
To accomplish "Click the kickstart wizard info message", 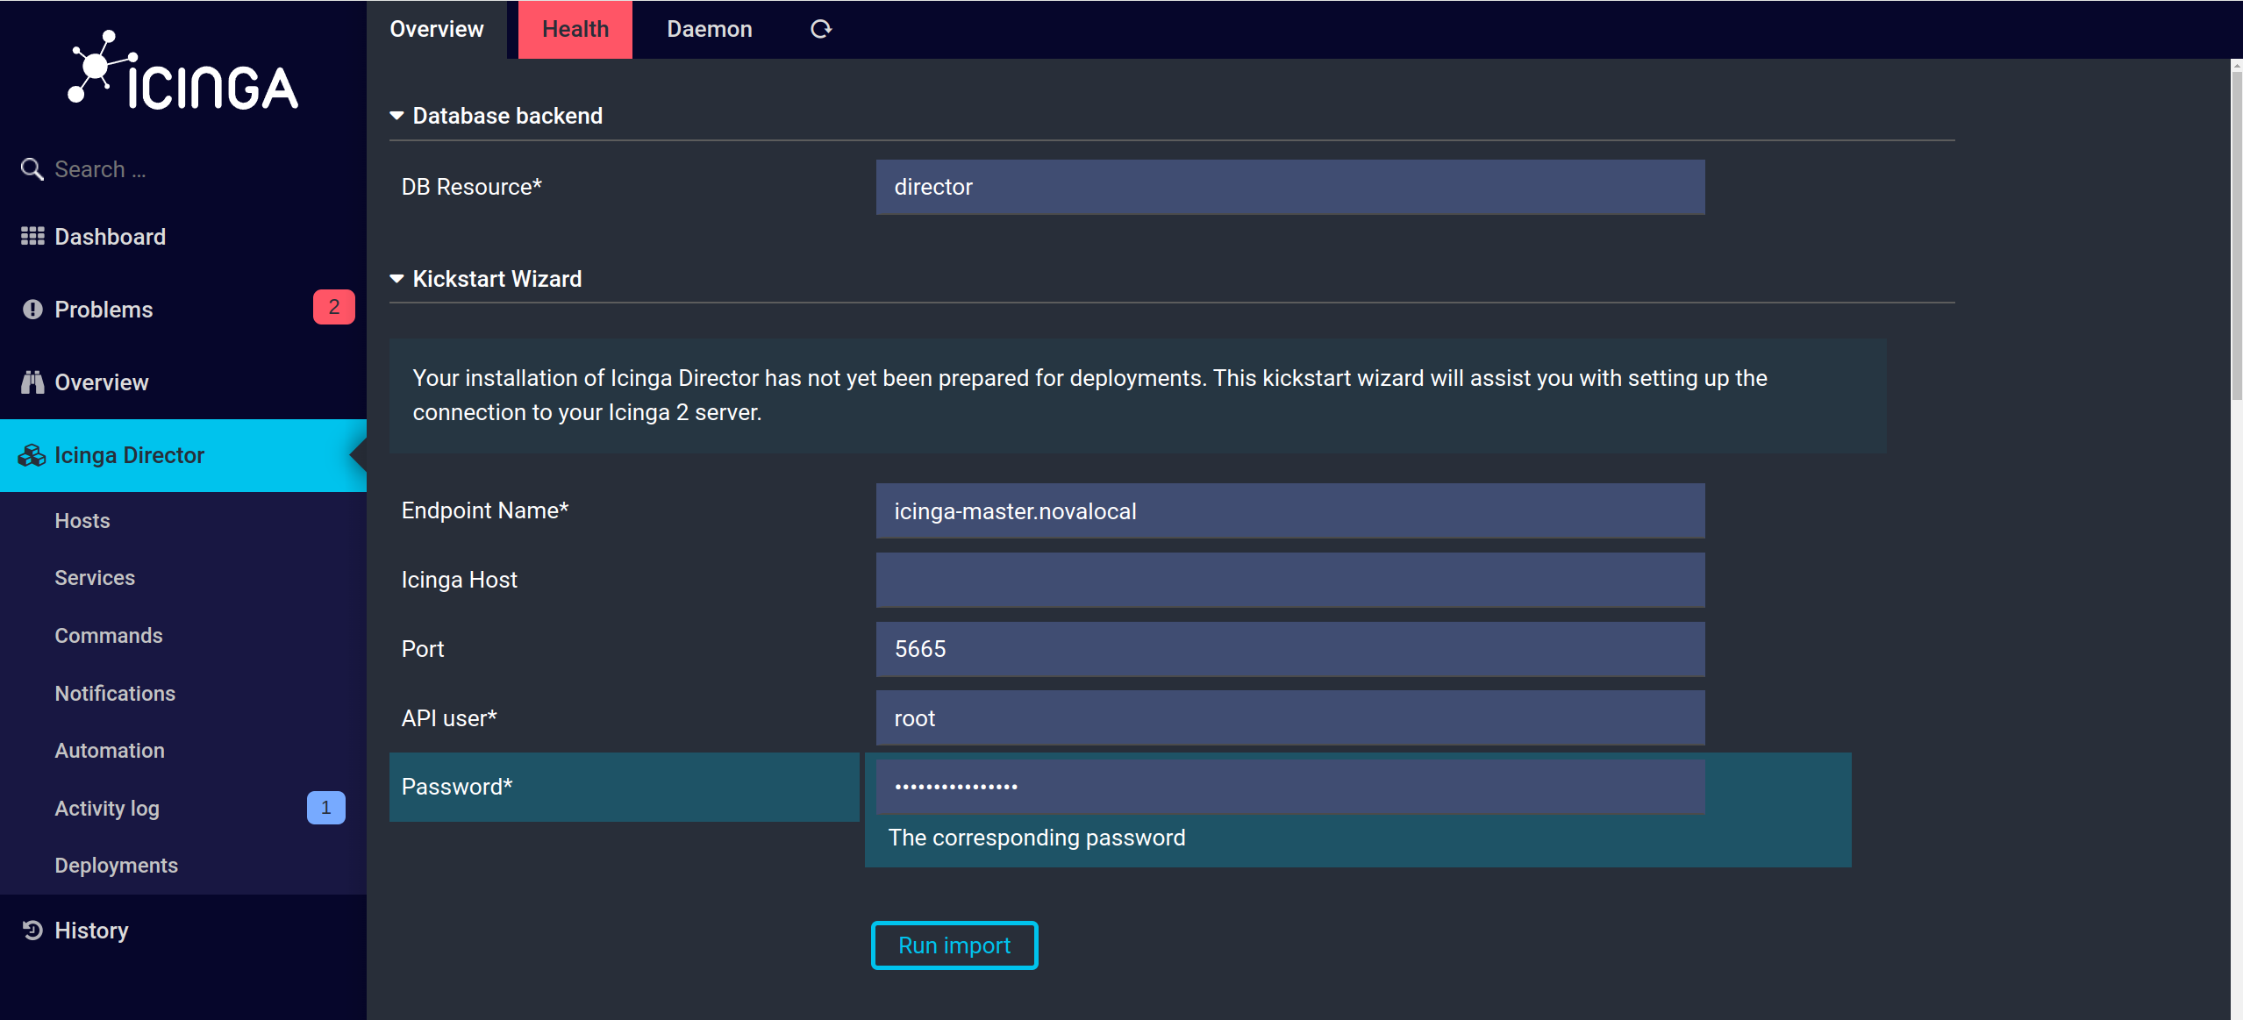I will pyautogui.click(x=1138, y=396).
